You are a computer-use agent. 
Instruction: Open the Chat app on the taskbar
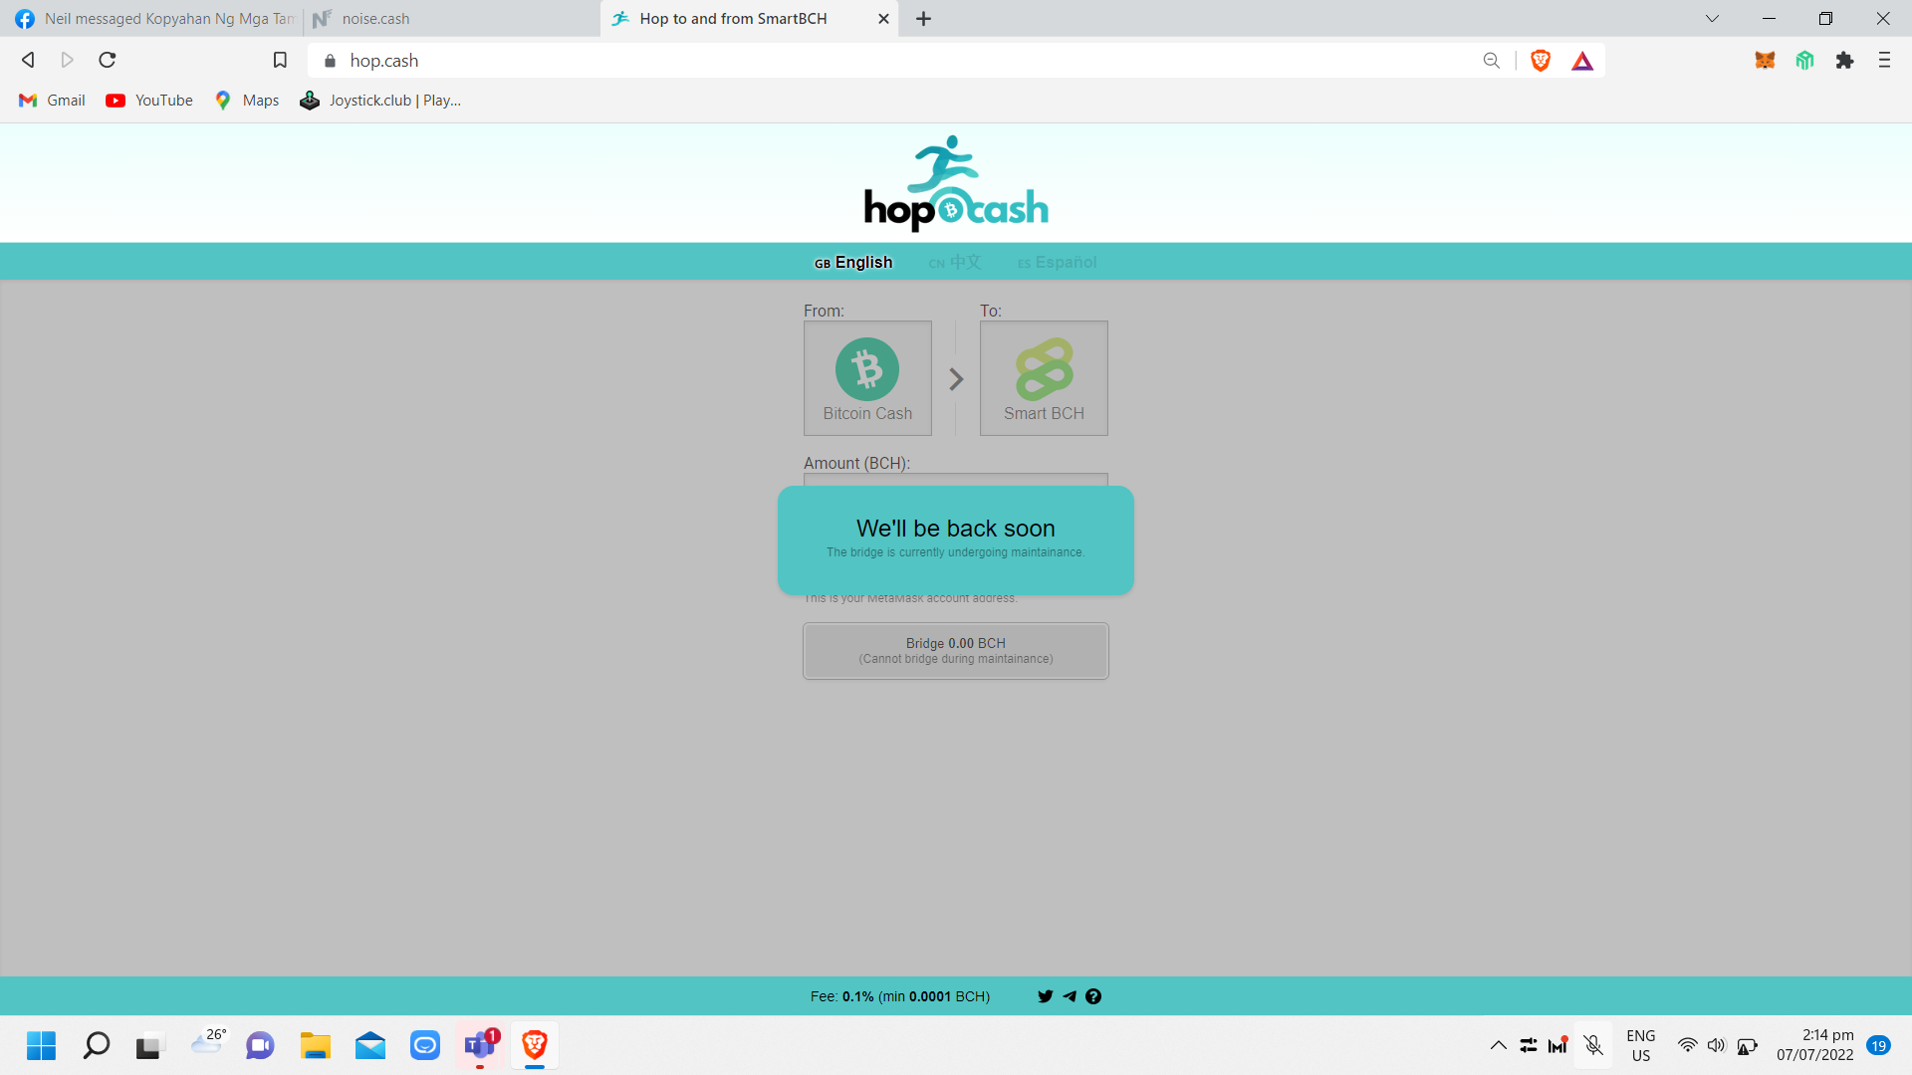[x=260, y=1046]
